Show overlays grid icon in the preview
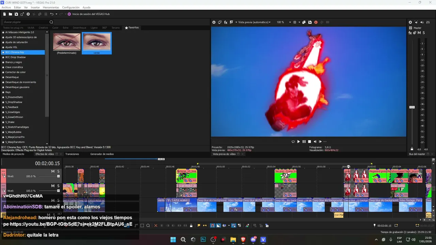The width and height of the screenshot is (436, 245). pyautogui.click(x=295, y=22)
